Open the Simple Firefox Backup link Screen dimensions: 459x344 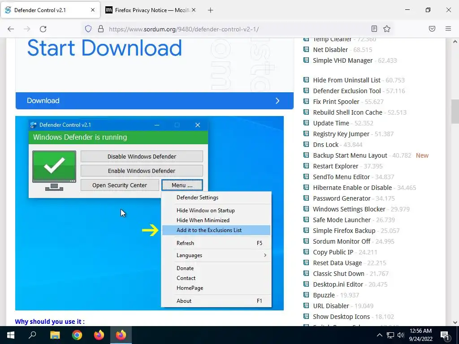point(344,231)
